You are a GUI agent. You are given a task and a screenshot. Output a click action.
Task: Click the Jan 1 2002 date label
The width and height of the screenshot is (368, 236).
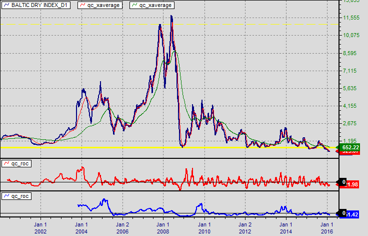coord(40,228)
